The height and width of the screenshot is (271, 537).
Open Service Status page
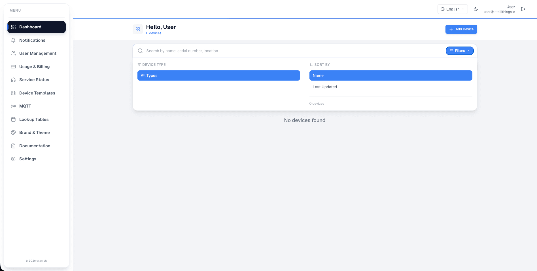(x=37, y=80)
